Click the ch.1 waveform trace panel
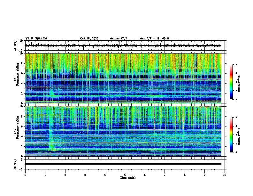 [x=126, y=45]
